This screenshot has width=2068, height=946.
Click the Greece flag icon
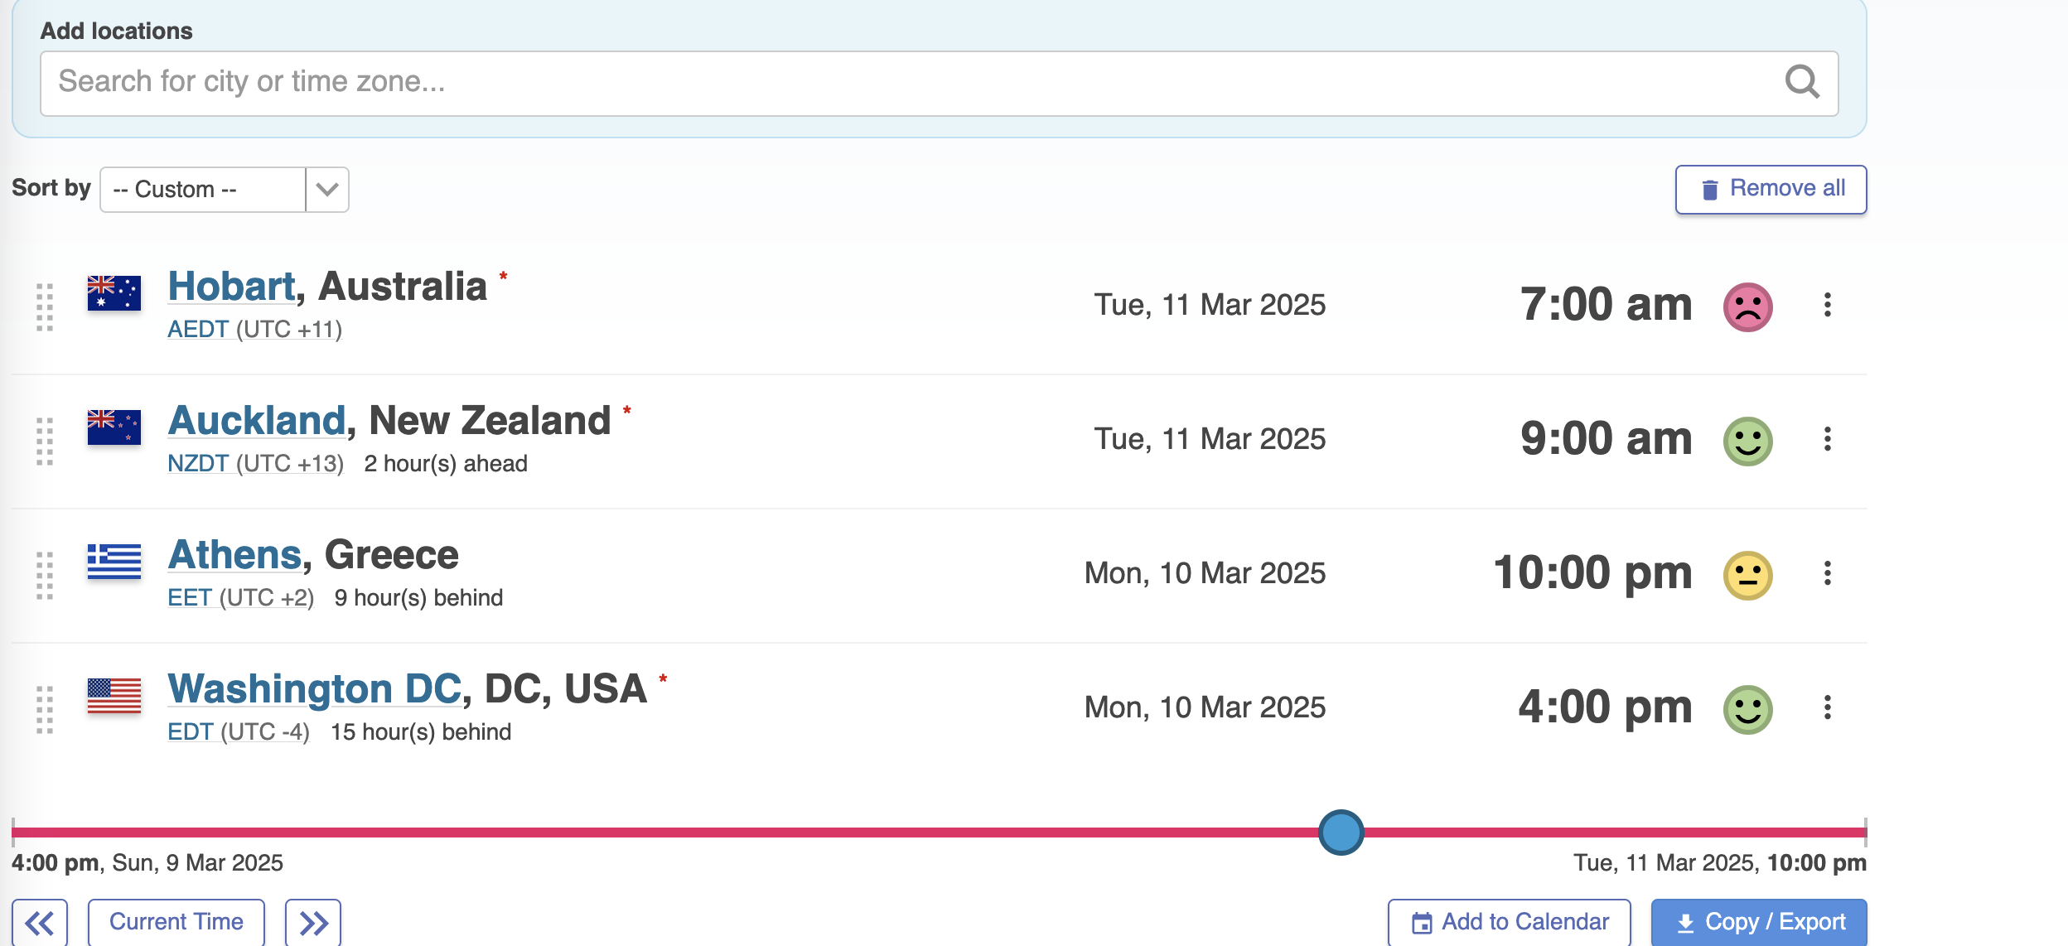click(x=114, y=562)
